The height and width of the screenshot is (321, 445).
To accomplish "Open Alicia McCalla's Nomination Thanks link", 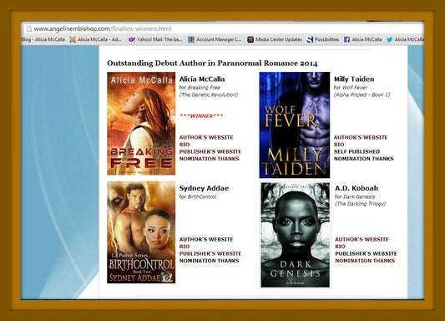I will [210, 159].
